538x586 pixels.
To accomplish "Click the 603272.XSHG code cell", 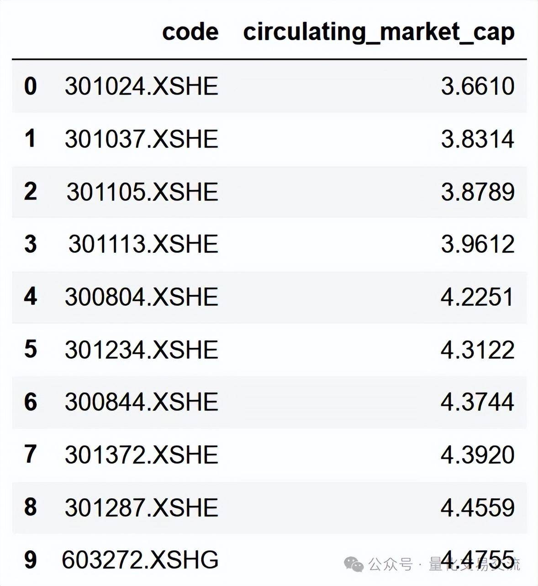I will (140, 560).
